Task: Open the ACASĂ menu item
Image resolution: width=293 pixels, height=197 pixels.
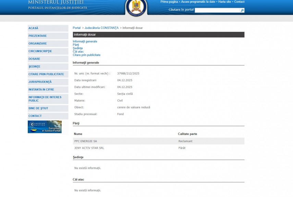Action: click(x=34, y=28)
